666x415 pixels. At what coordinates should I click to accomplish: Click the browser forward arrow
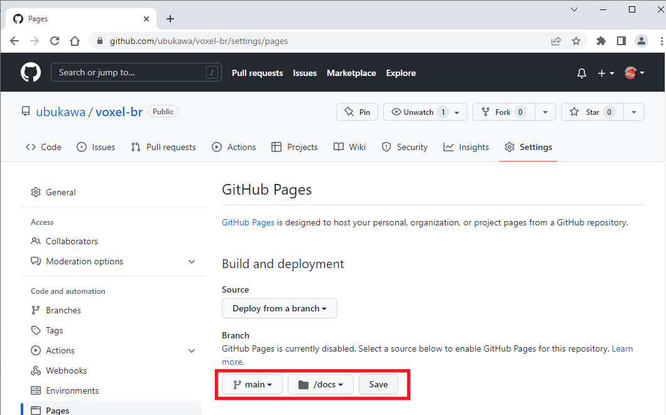tap(35, 41)
